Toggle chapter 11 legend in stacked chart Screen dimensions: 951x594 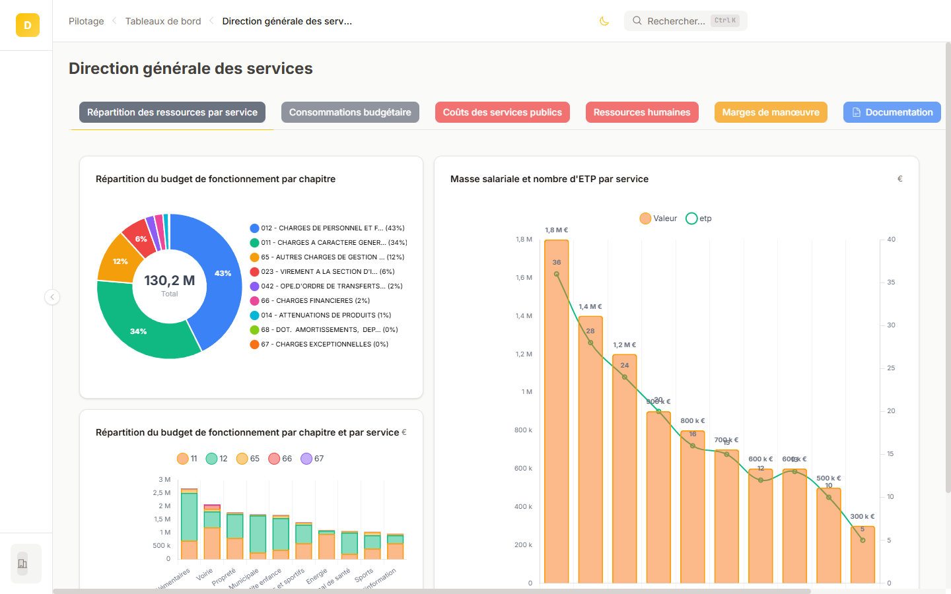click(x=188, y=459)
